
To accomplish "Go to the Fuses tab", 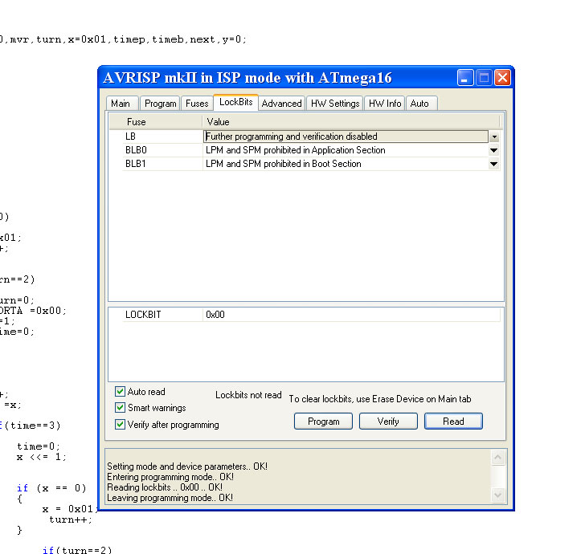I will (197, 104).
